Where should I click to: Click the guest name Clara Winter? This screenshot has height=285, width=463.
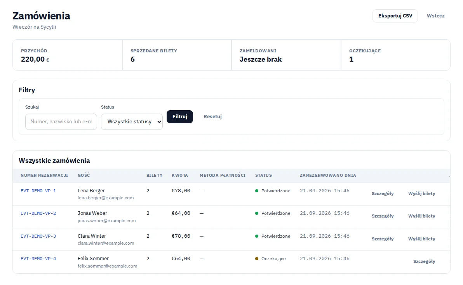coord(92,236)
